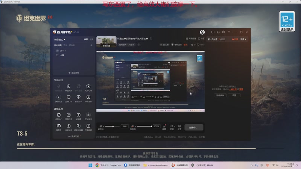Image resolution: width=301 pixels, height=169 pixels.
Task: Open the headset customer service icon
Action: pyautogui.click(x=218, y=32)
